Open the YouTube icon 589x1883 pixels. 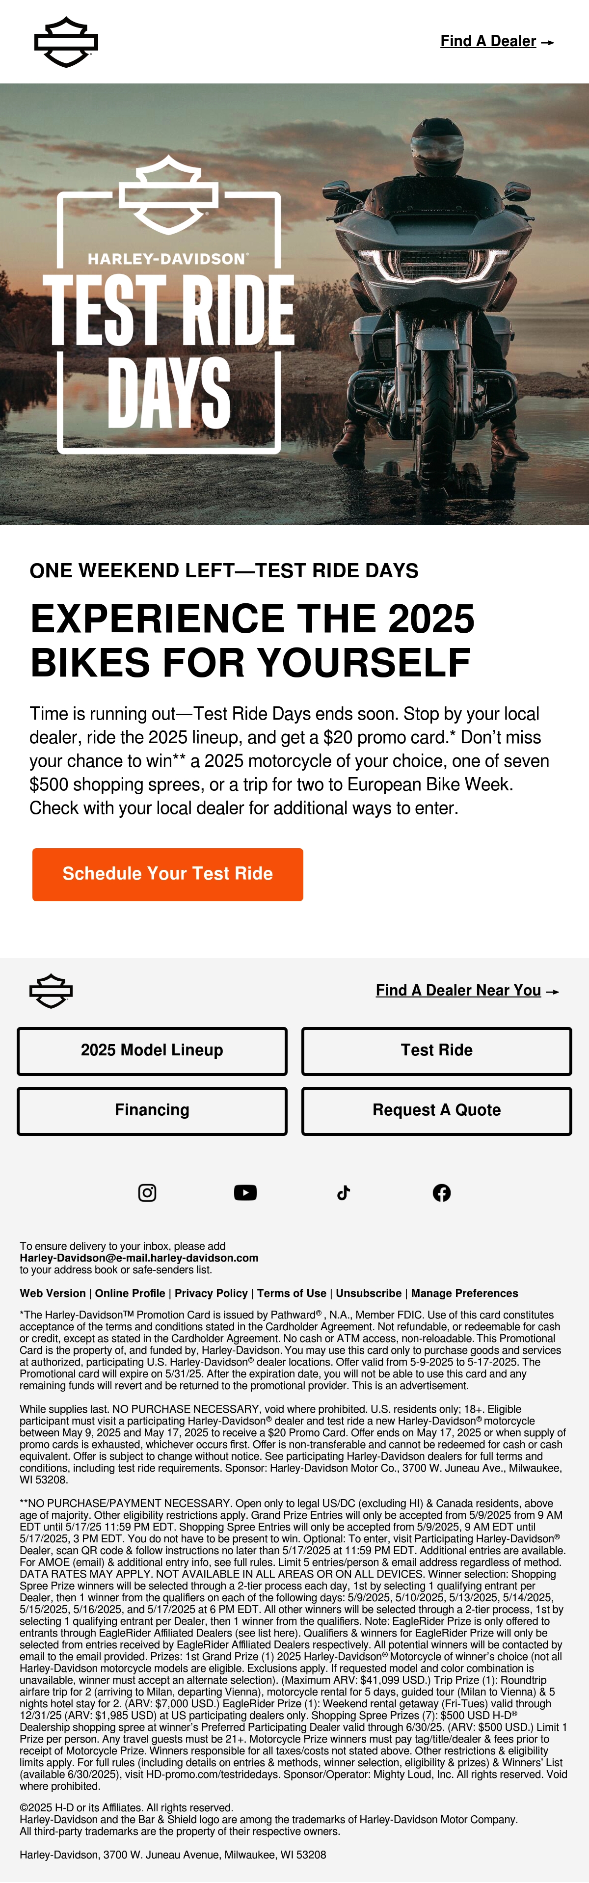tap(245, 1192)
